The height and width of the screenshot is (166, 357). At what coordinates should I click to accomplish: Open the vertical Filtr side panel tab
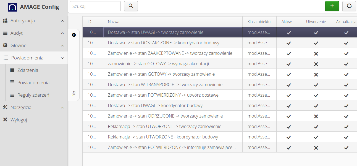[74, 94]
